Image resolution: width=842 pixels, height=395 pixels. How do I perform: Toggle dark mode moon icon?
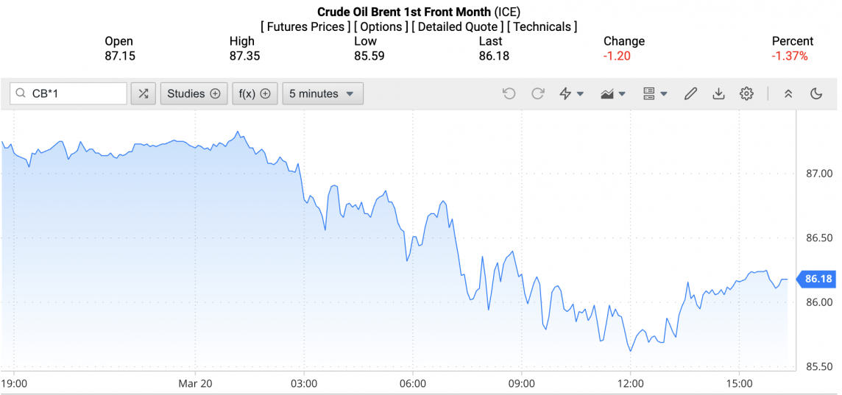click(816, 93)
